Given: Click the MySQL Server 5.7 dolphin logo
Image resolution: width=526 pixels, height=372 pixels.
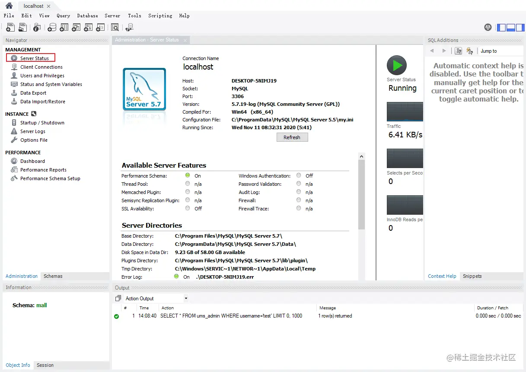Looking at the screenshot, I should 144,90.
